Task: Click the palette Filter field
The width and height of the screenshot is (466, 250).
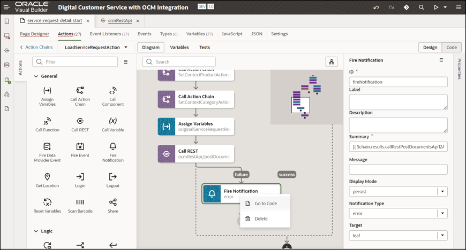Action: point(75,61)
